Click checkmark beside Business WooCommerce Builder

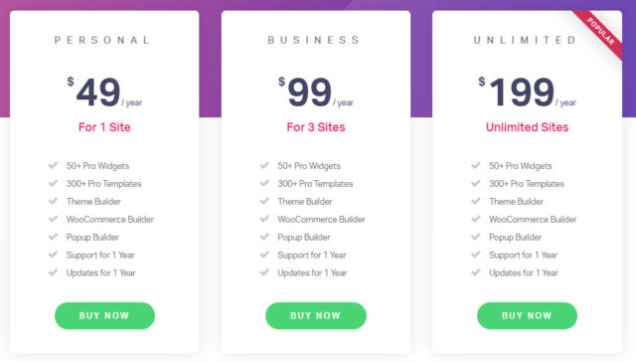tap(264, 219)
